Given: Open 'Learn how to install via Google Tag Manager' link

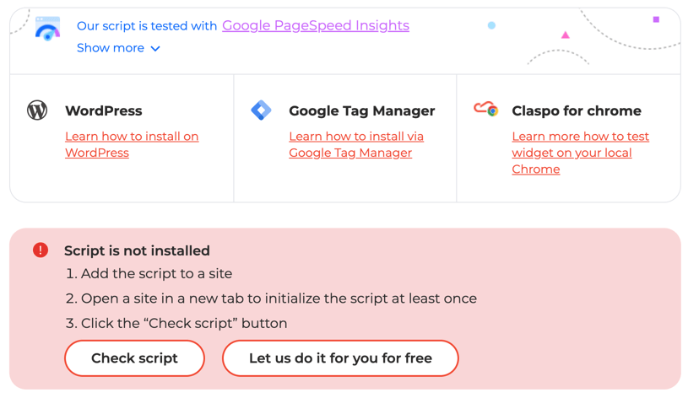Looking at the screenshot, I should 356,144.
